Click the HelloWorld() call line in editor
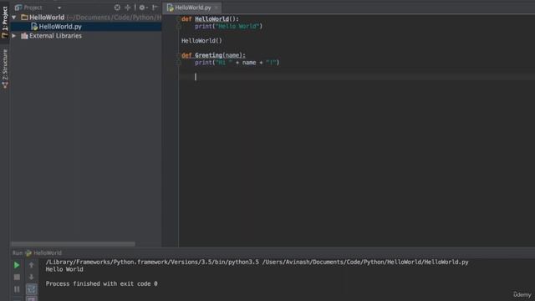The width and height of the screenshot is (535, 301). tap(201, 41)
